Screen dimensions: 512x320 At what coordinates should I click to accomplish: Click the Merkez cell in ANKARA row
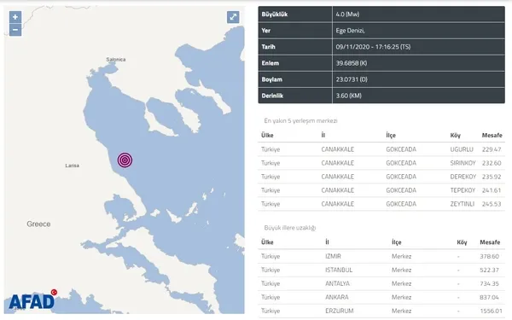[402, 298]
